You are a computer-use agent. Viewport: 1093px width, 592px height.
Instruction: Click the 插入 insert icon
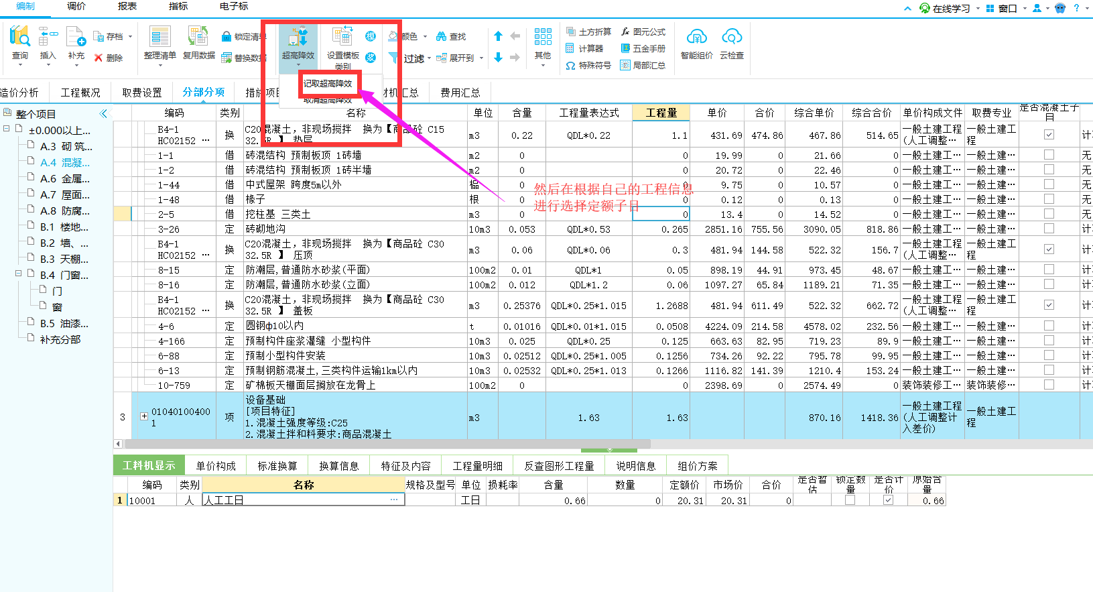tap(48, 38)
